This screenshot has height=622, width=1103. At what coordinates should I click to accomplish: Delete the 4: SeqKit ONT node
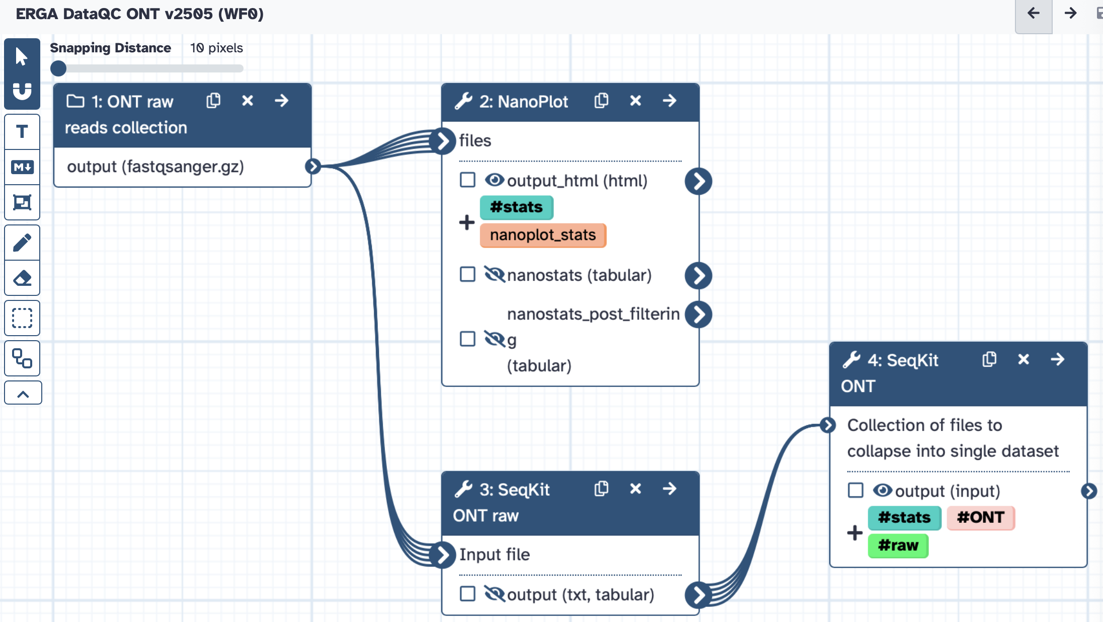[1023, 359]
